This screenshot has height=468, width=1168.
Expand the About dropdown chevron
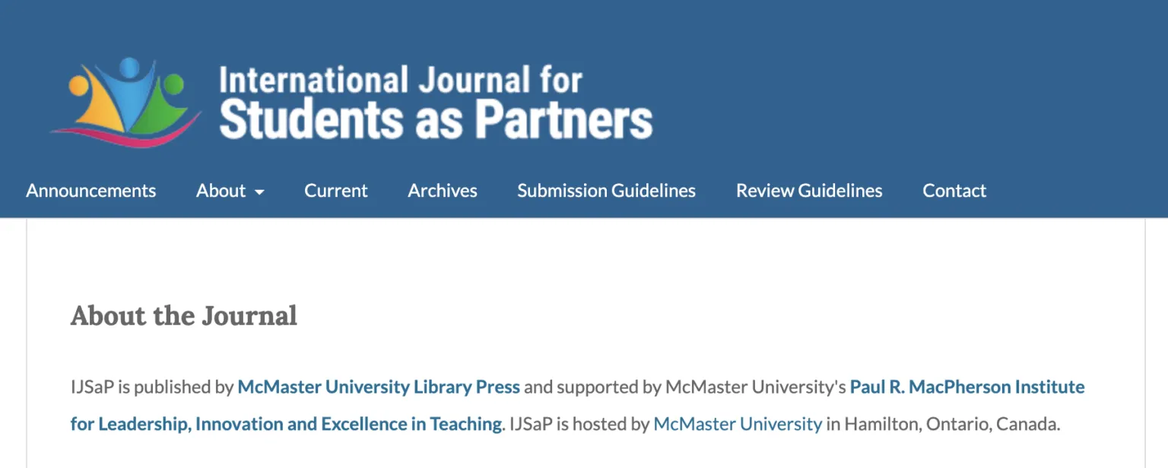259,193
